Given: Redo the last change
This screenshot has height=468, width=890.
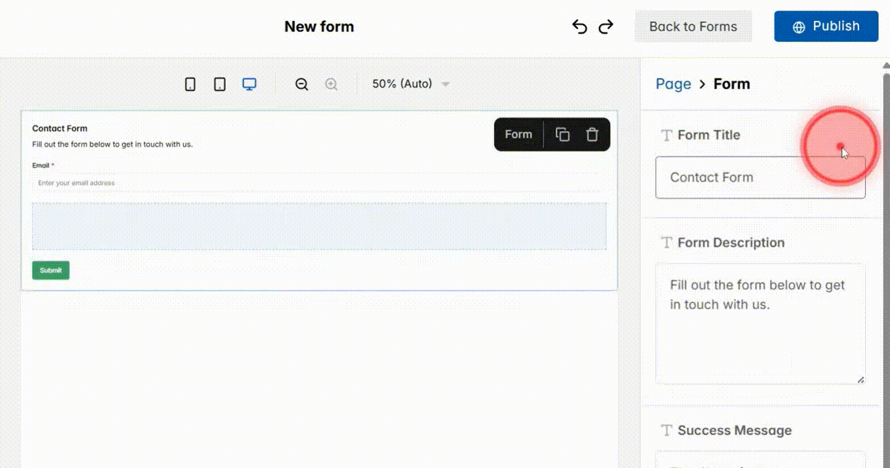Looking at the screenshot, I should click(x=606, y=26).
